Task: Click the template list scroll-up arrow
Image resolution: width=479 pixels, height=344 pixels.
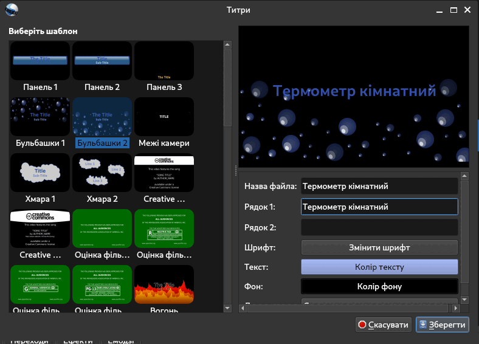Action: (x=227, y=44)
